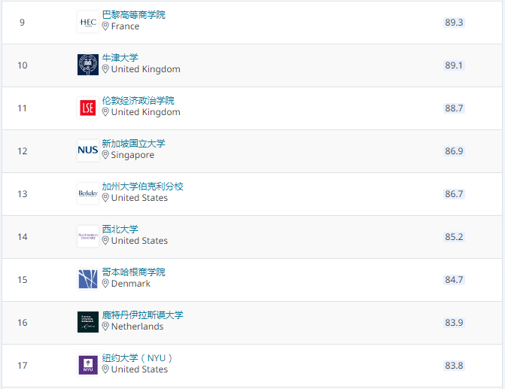This screenshot has height=389, width=505.
Task: Open the 新加坡国立大学 link
Action: point(134,143)
